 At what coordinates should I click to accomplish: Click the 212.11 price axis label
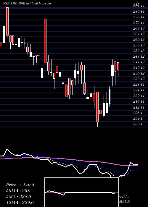(139, 107)
